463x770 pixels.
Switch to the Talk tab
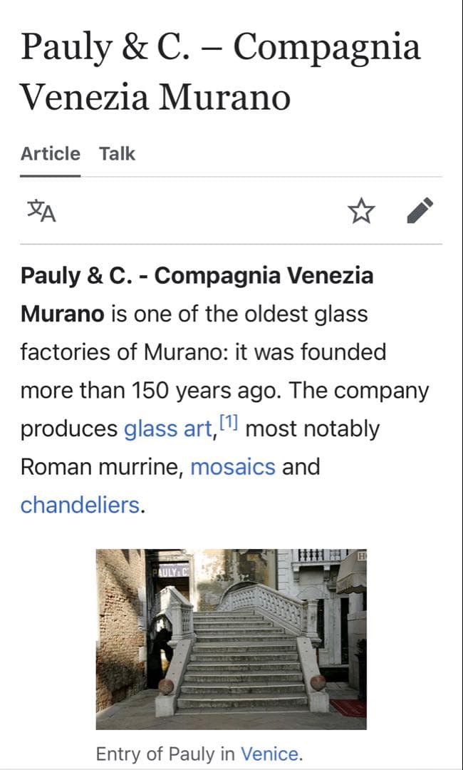tap(117, 154)
